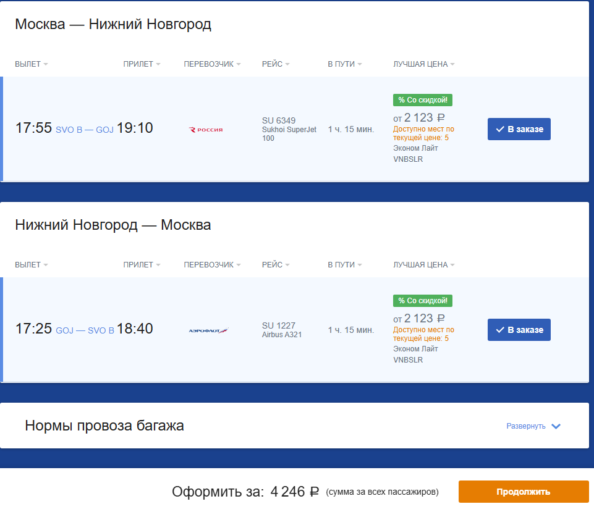Screen dimensions: 594x512
Task: Sort return flights by В ПУТИ duration
Action: coord(345,265)
